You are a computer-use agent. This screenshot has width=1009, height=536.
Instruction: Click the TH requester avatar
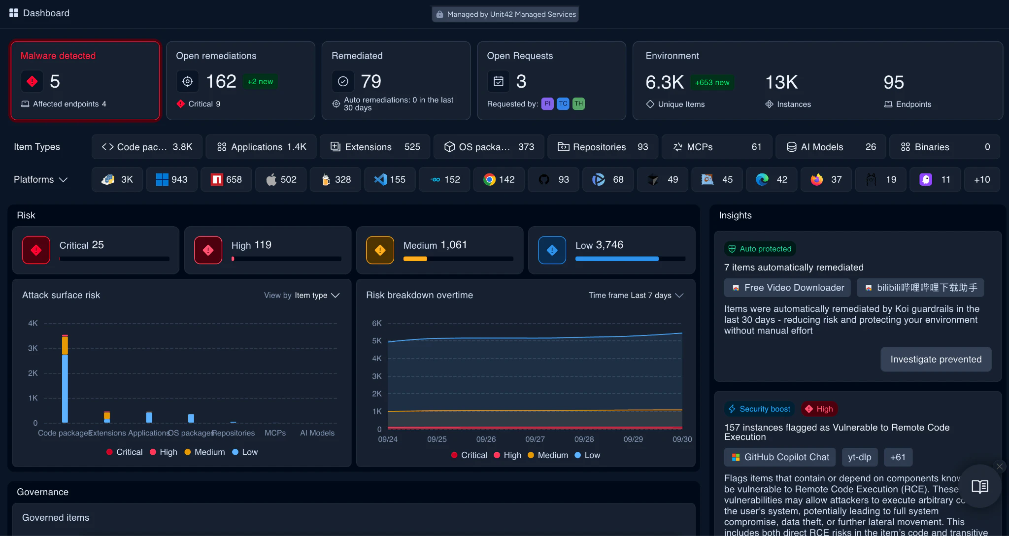point(578,103)
